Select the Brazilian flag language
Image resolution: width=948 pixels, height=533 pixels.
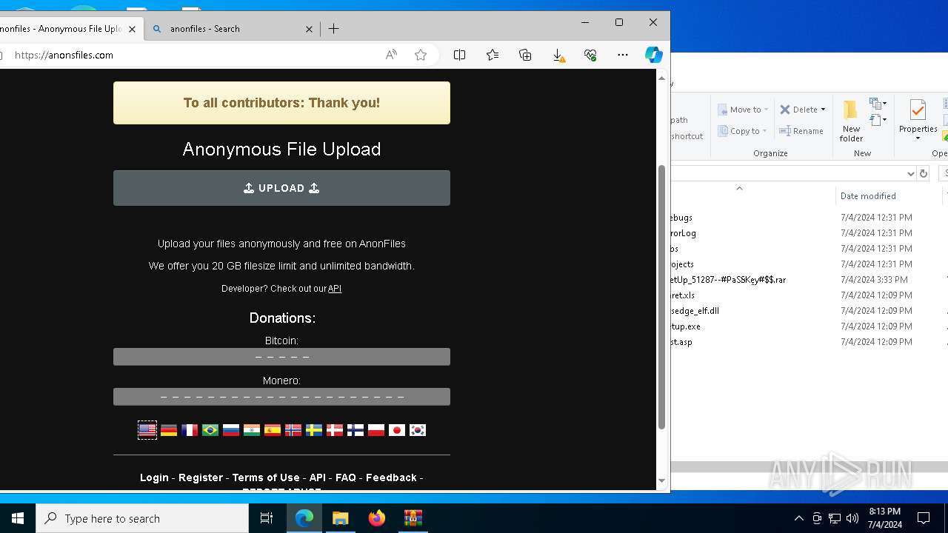[x=210, y=430]
